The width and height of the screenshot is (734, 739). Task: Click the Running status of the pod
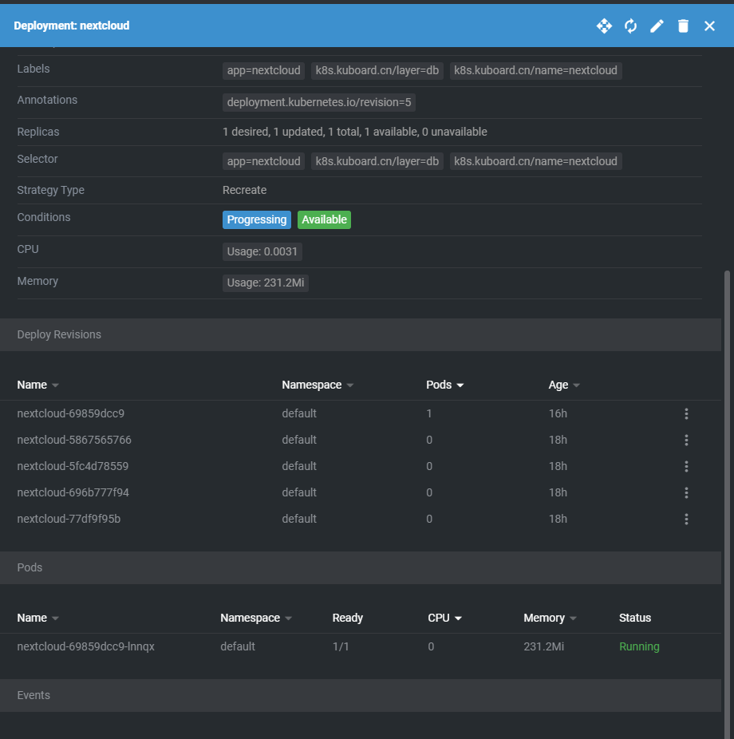[639, 646]
